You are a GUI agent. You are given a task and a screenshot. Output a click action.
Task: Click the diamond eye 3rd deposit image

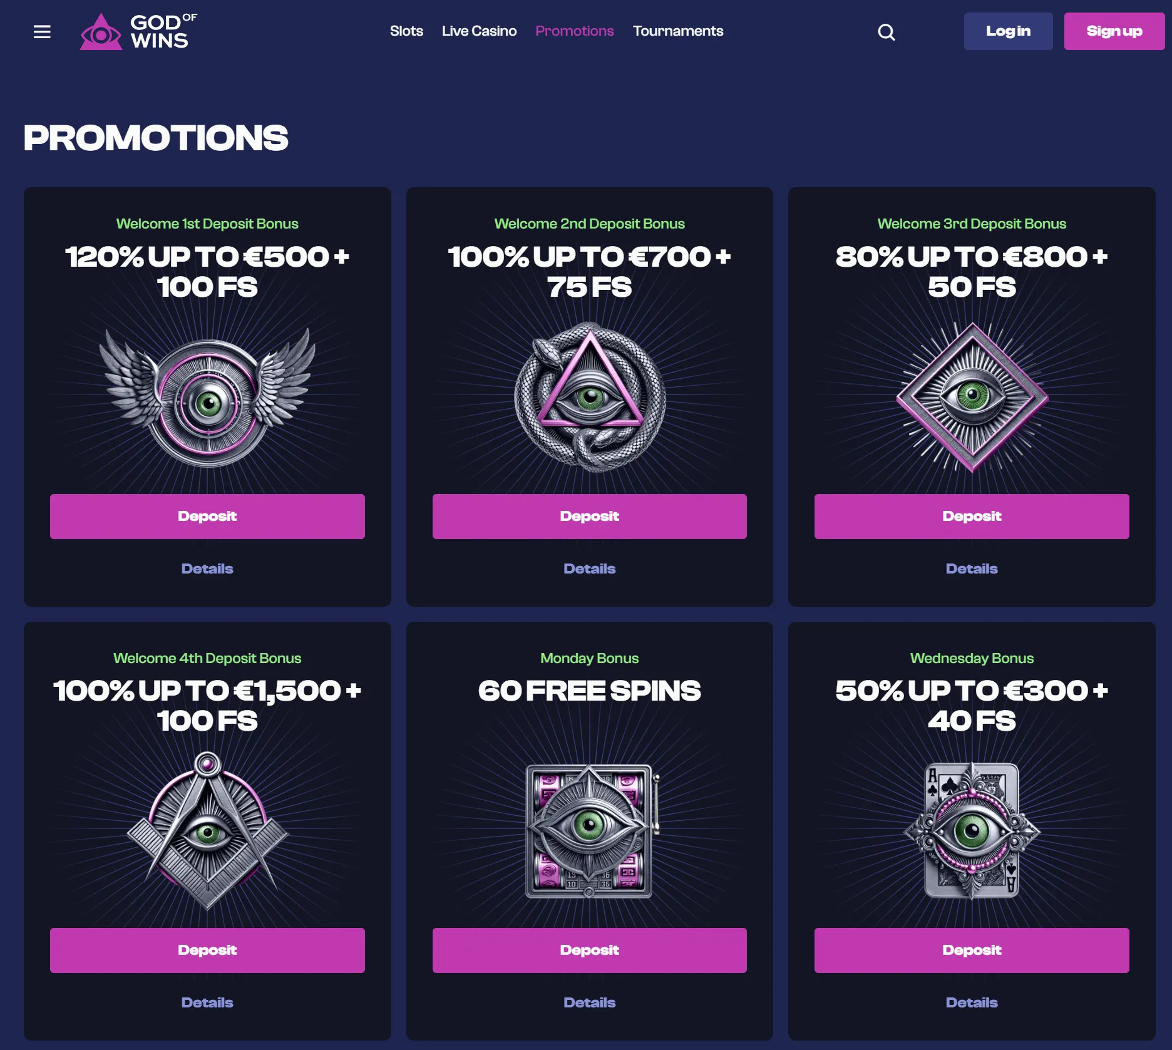[972, 397]
